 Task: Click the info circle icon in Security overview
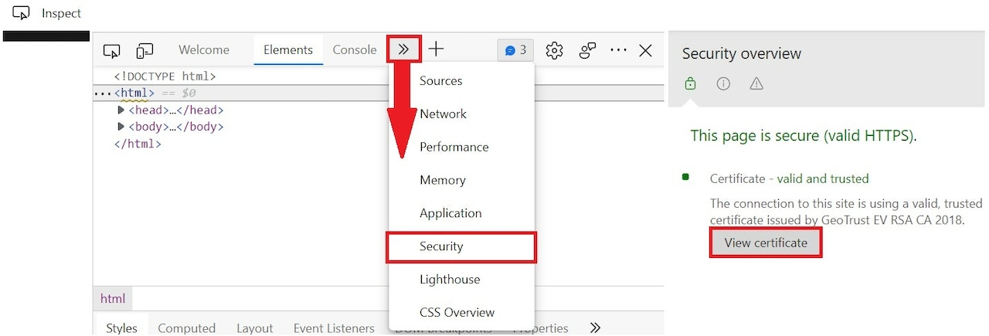coord(723,83)
